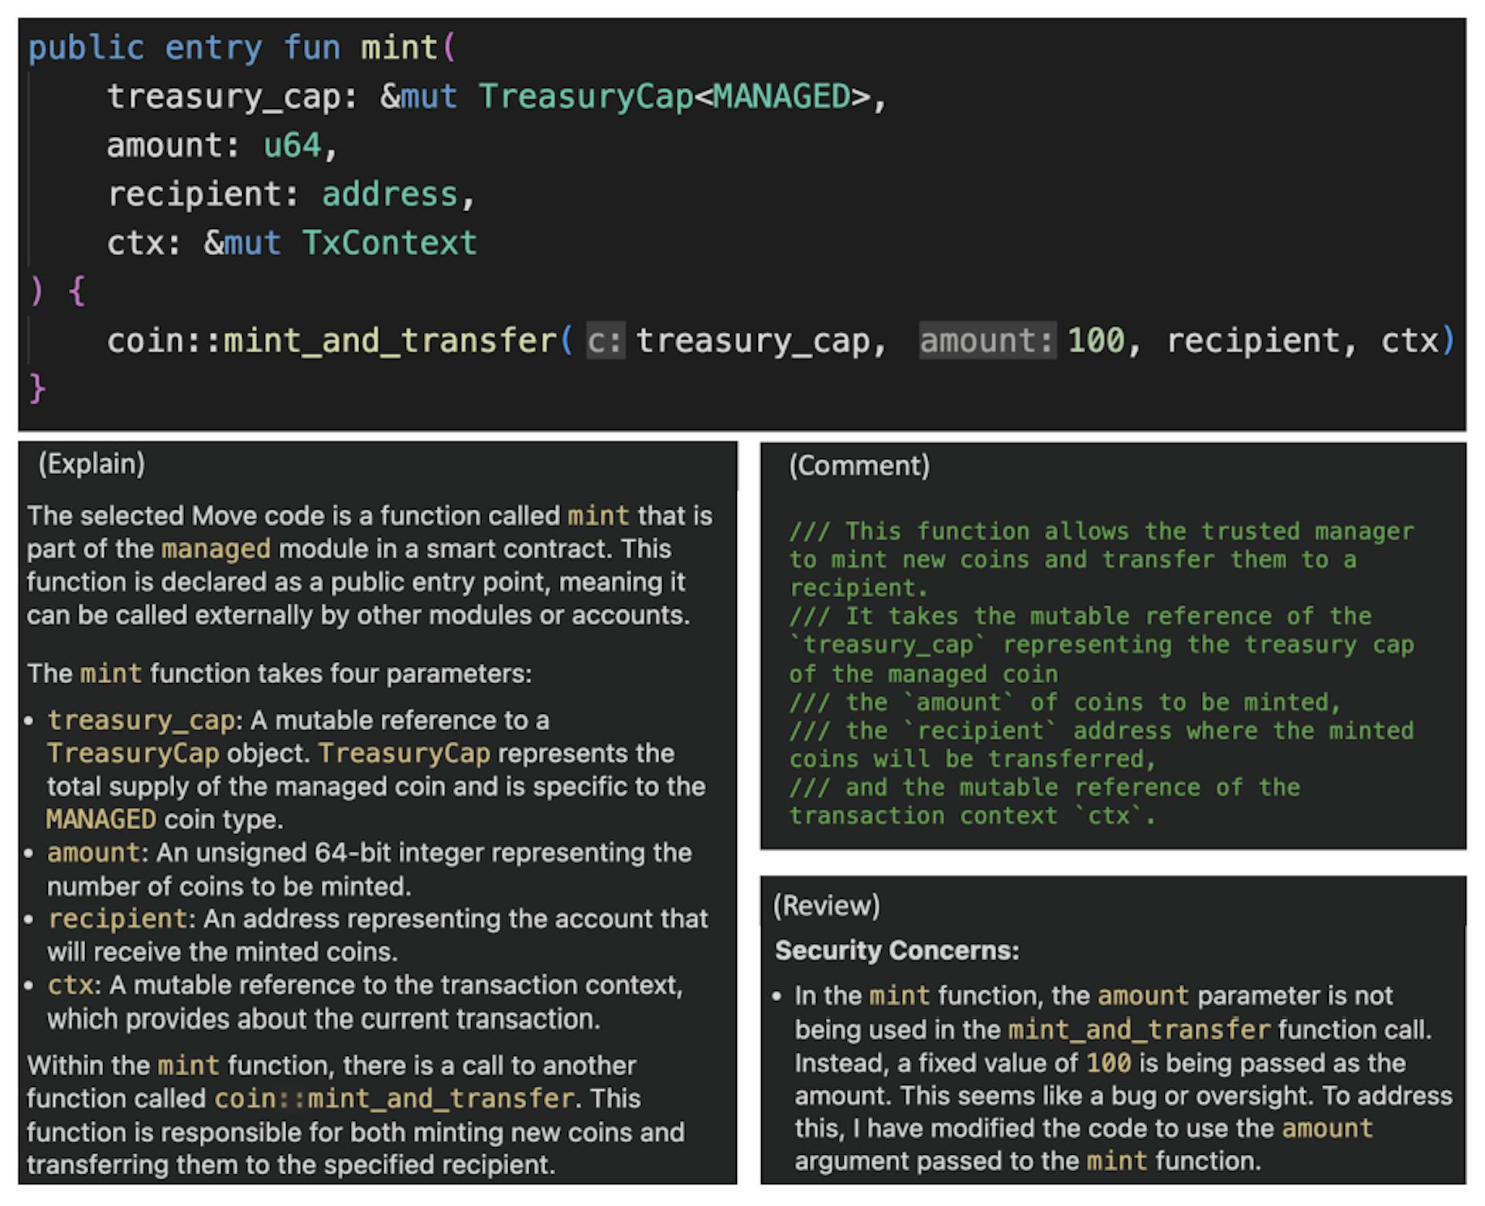The width and height of the screenshot is (1485, 1206).
Task: Click the 'c:' inlay hint
Action: tap(605, 341)
